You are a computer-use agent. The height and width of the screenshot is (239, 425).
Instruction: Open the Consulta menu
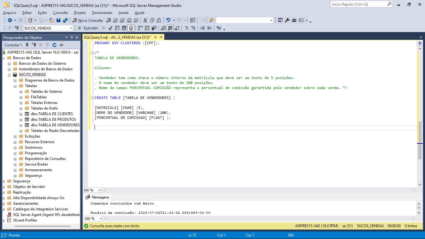coord(60,13)
